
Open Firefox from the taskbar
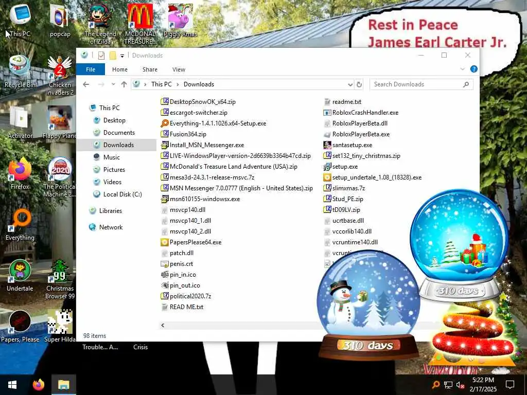pos(38,385)
